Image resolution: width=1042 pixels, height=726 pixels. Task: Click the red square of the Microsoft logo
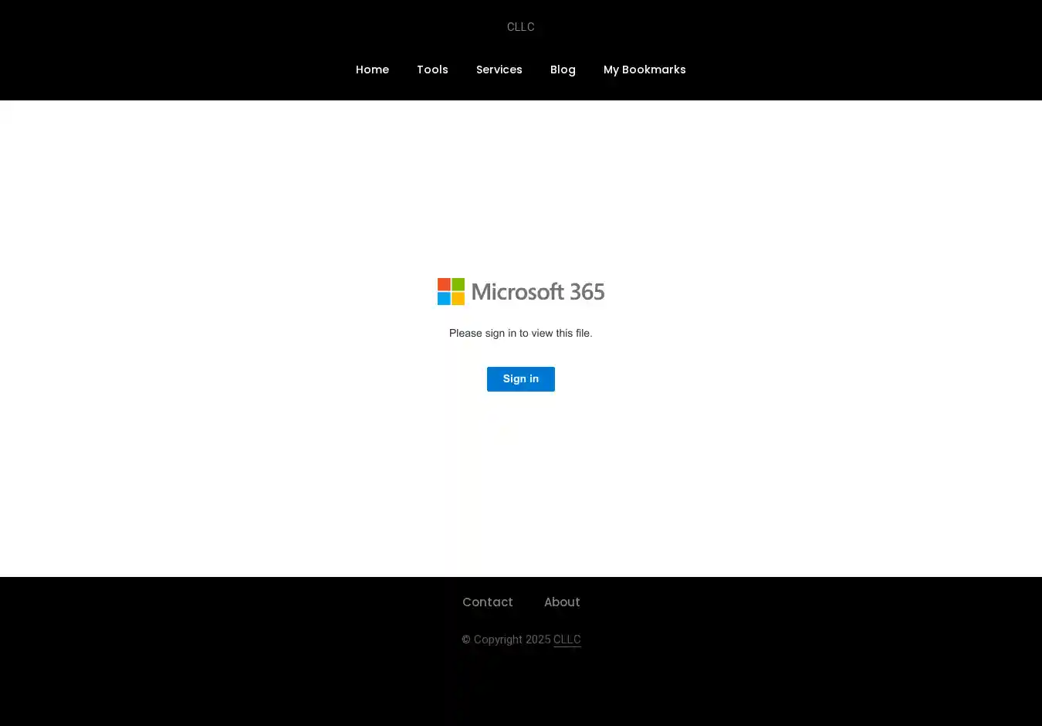[x=444, y=284]
